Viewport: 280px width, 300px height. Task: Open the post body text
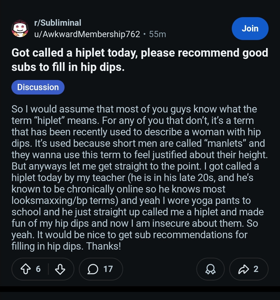(x=140, y=177)
